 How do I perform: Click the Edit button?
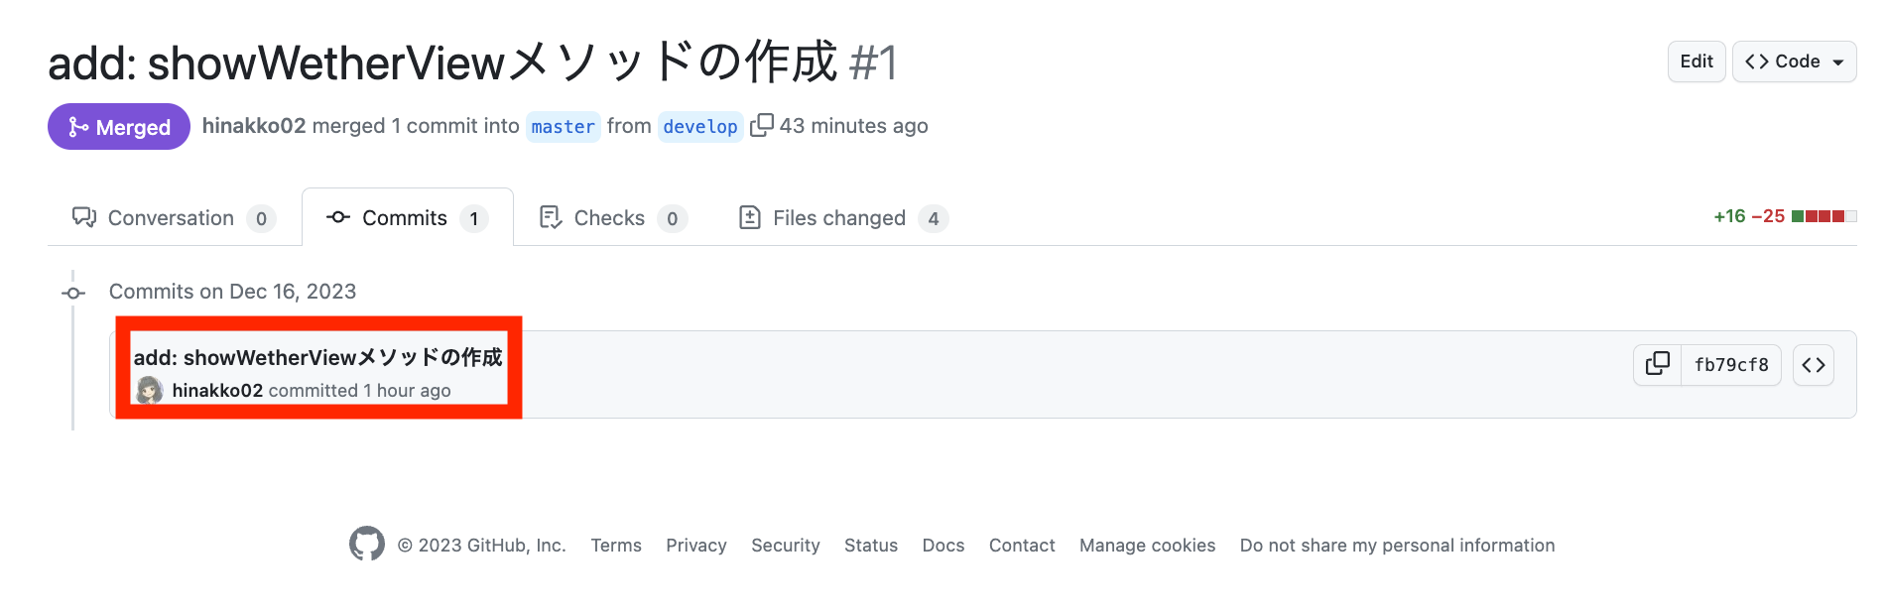pyautogui.click(x=1696, y=61)
